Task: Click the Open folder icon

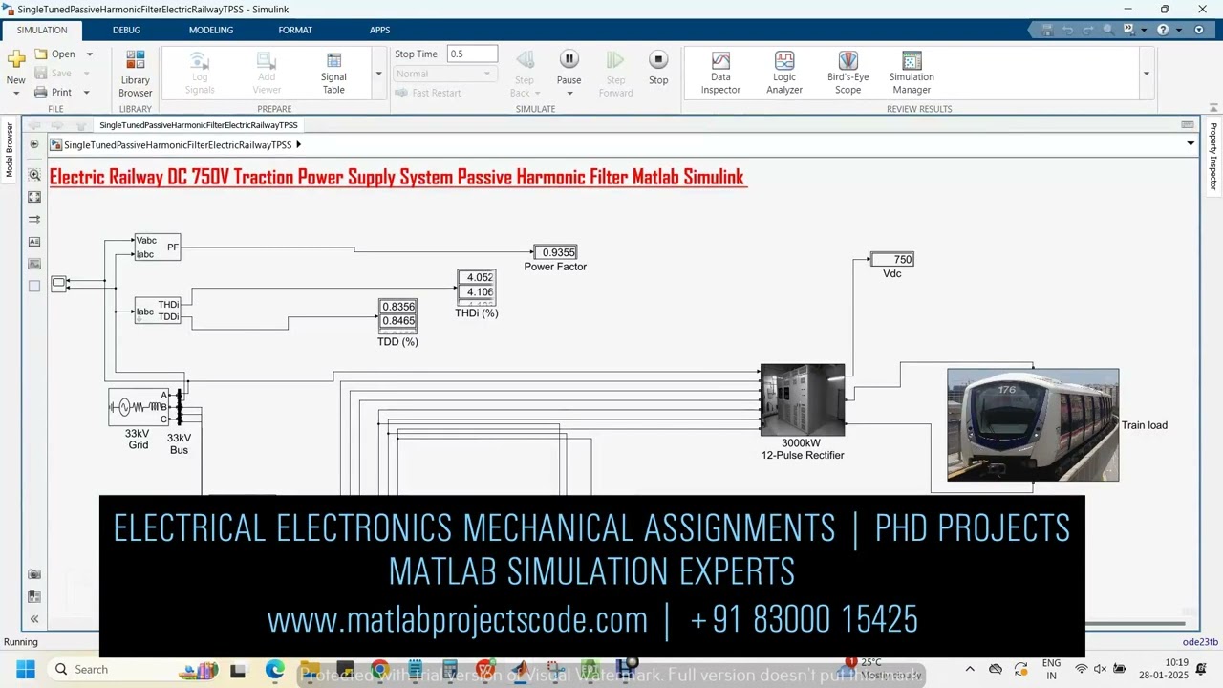Action: click(41, 54)
